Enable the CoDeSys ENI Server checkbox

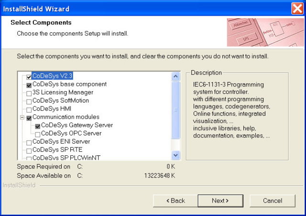pos(29,142)
